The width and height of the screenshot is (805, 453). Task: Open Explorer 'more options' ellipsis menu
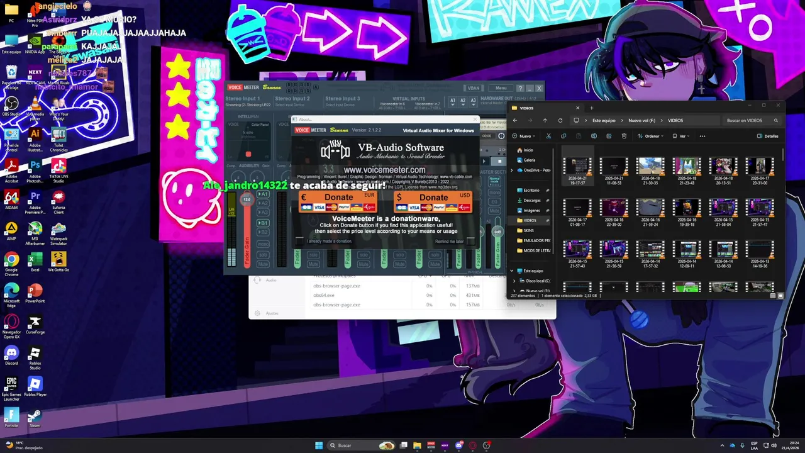[702, 136]
